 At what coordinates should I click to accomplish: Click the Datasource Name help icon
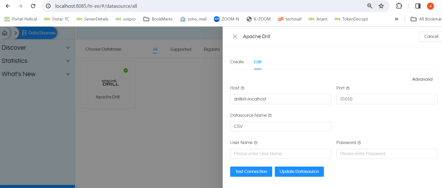click(270, 115)
